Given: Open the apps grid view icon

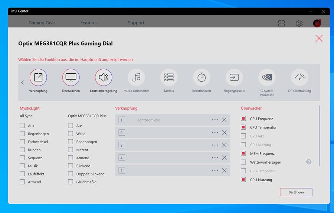Looking at the screenshot, I should coord(281,23).
